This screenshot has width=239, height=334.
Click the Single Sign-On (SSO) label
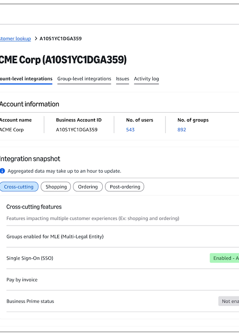pos(30,258)
